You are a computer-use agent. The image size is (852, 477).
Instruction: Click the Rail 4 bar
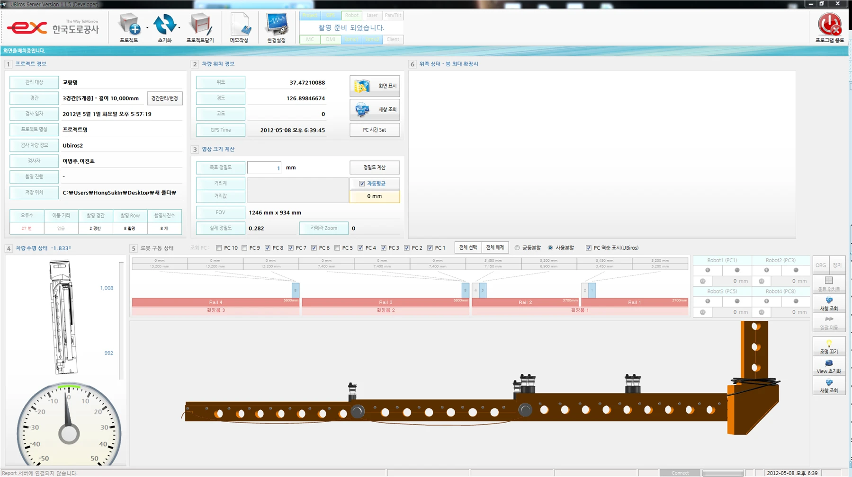[215, 302]
